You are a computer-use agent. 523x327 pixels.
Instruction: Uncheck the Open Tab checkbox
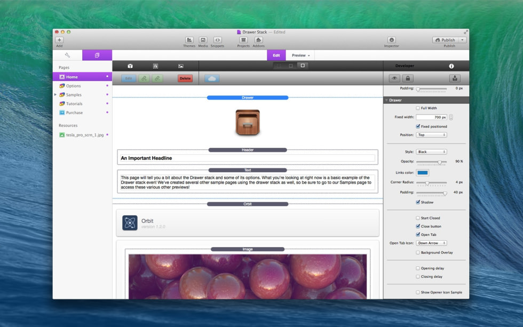click(417, 235)
